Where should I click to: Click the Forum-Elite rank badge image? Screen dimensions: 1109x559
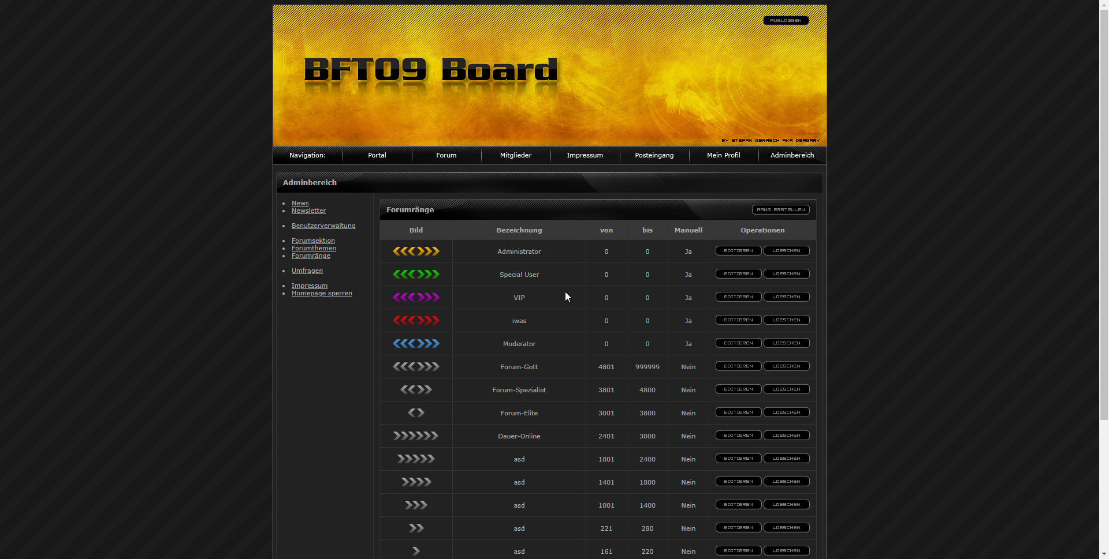pyautogui.click(x=416, y=413)
